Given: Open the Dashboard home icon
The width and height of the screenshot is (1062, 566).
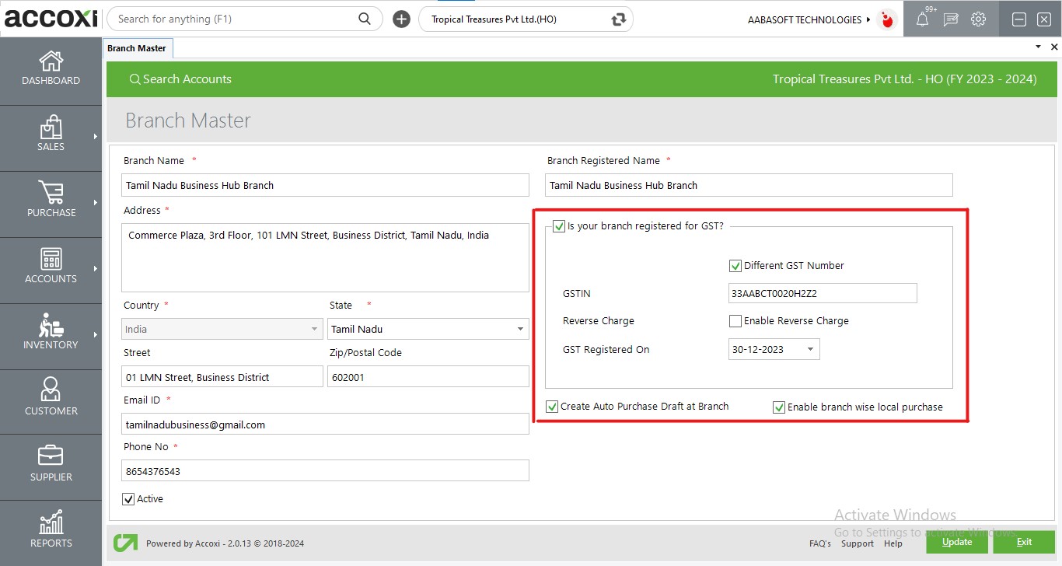Looking at the screenshot, I should pos(51,61).
